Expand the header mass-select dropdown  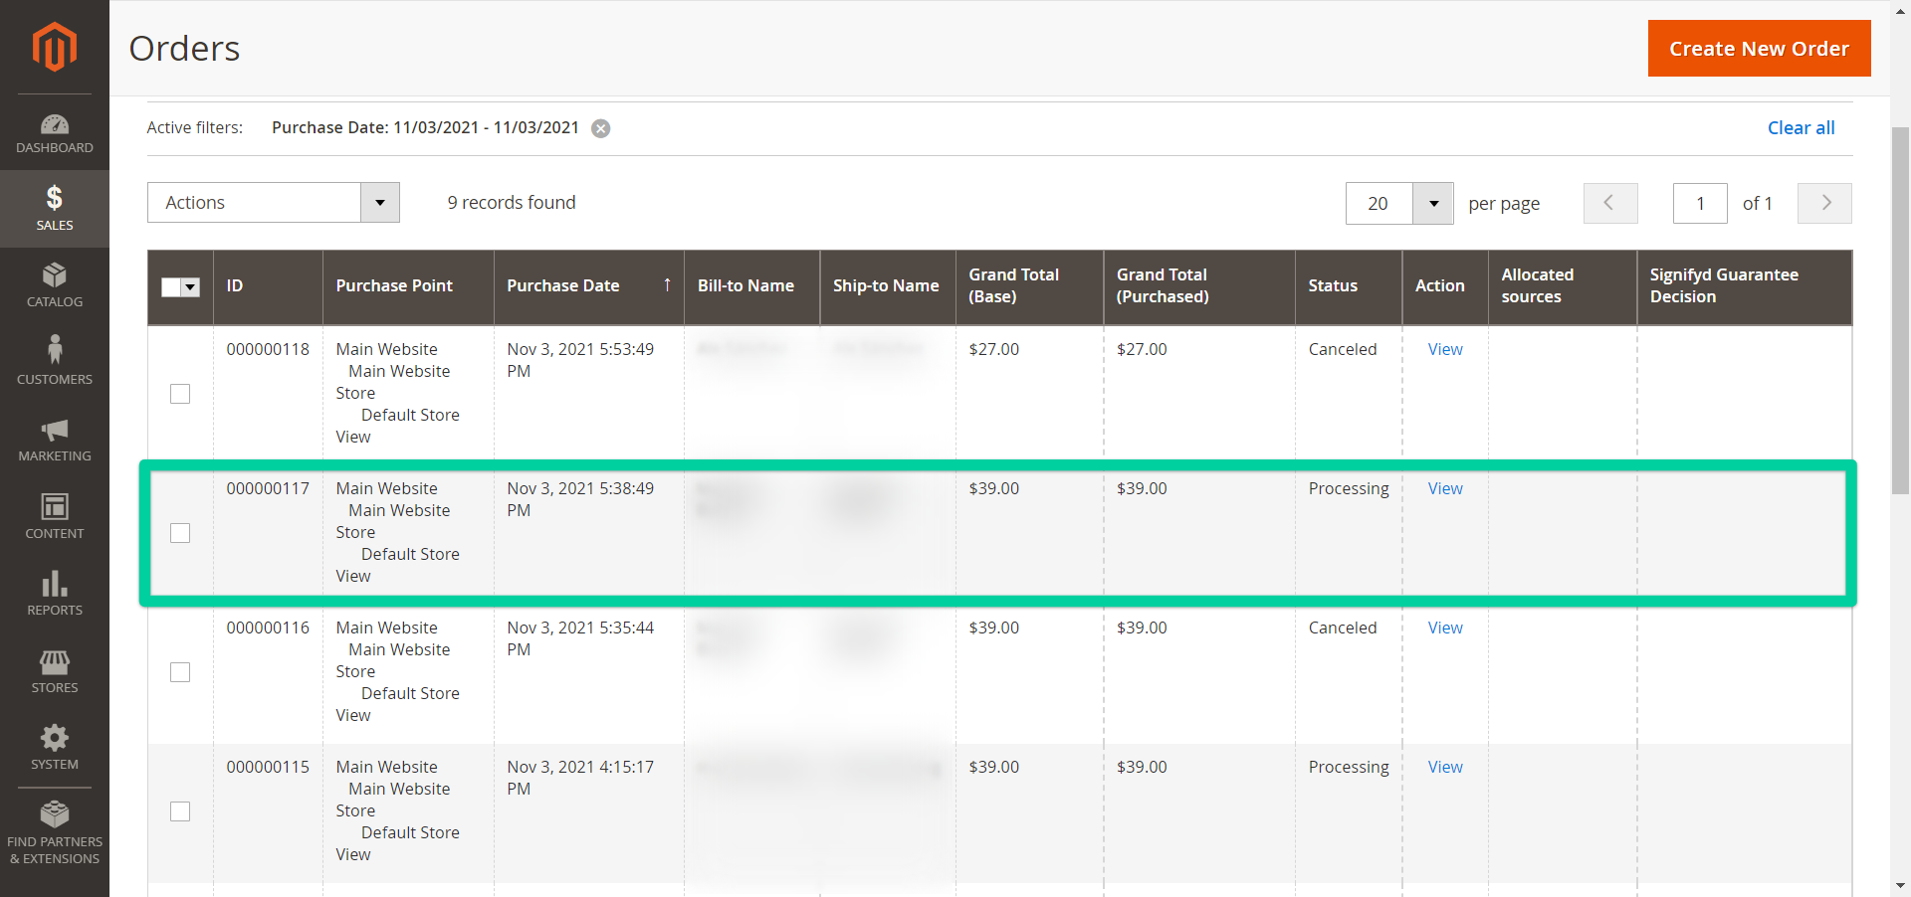pyautogui.click(x=191, y=287)
